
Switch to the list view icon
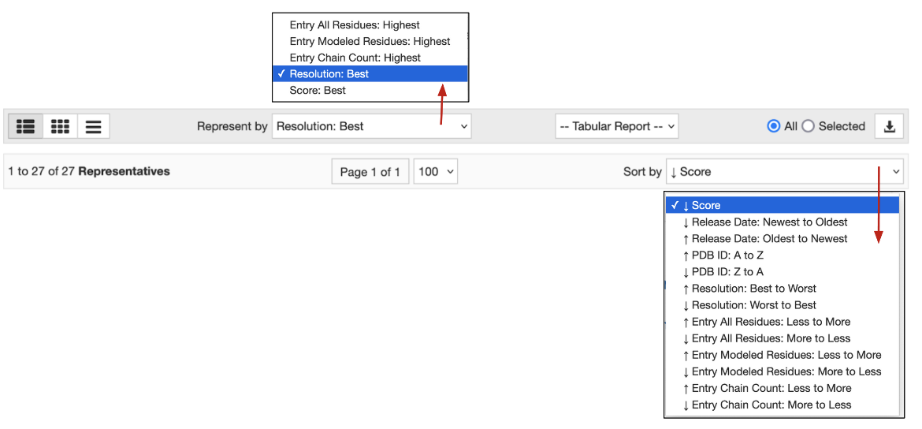point(25,126)
